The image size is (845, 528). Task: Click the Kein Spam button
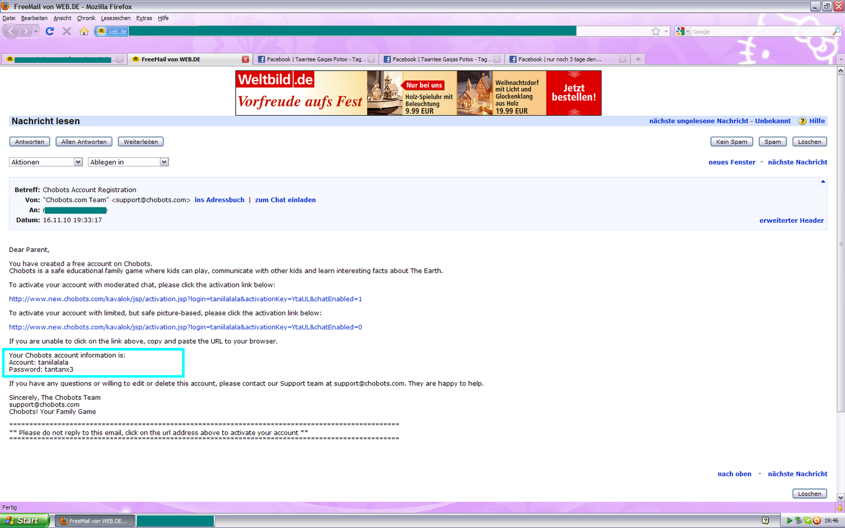[x=731, y=142]
